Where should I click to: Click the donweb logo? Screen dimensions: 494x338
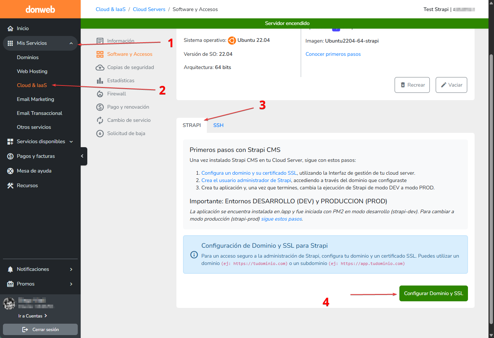click(x=40, y=9)
